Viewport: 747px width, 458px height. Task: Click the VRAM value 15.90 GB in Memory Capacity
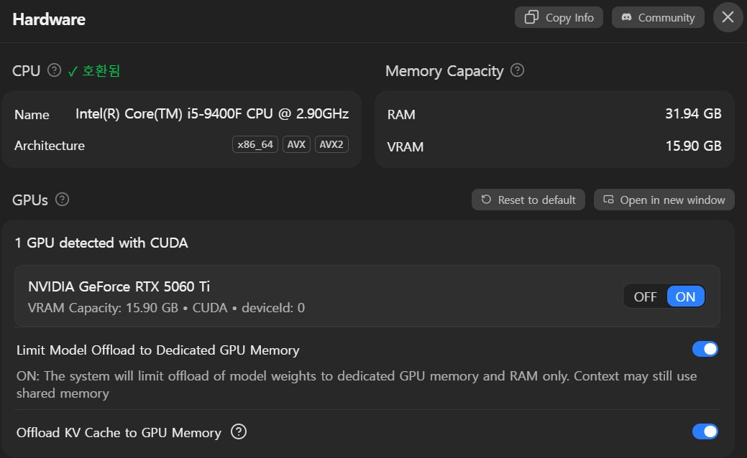(x=693, y=146)
